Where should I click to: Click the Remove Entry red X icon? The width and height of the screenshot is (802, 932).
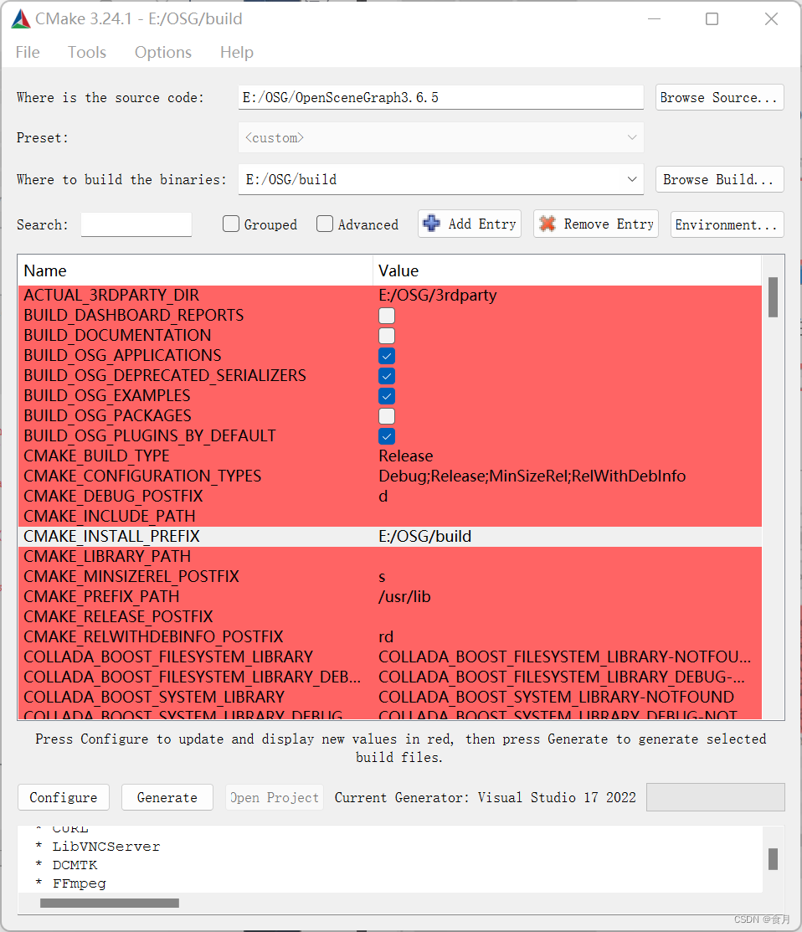[548, 224]
